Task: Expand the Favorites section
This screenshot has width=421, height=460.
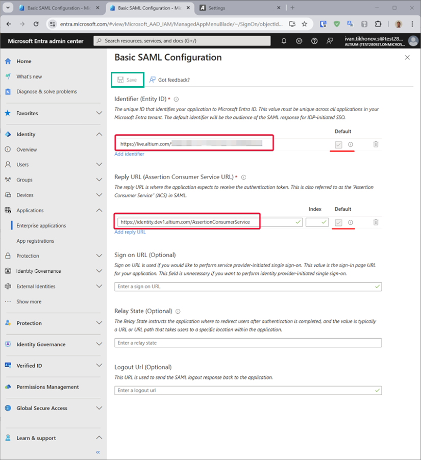Action: pyautogui.click(x=99, y=113)
